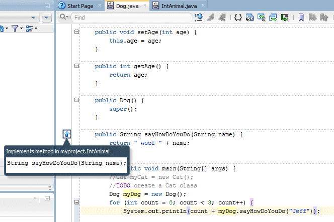
Task: Click the '" woof "' string literal
Action: tap(148, 143)
